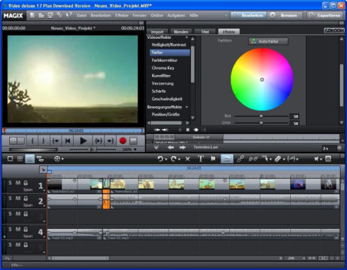Jump to range end button
347x270 pixels.
110,141
